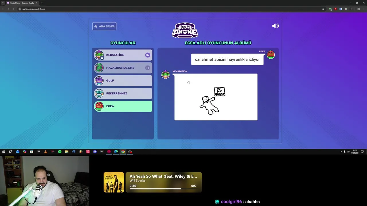This screenshot has width=367, height=206.
Task: Open the Adobe Acrobat extension
Action: [335, 9]
